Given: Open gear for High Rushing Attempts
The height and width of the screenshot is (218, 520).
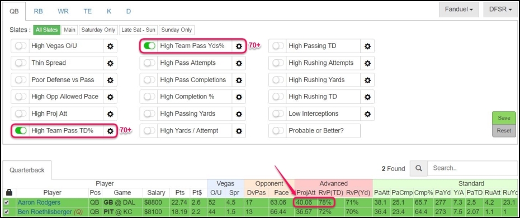Looking at the screenshot, I should tap(367, 63).
